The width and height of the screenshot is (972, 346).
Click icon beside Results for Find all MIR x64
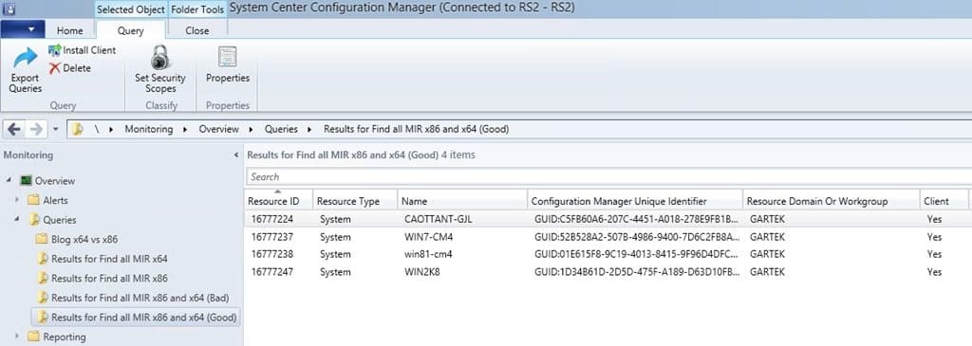pyautogui.click(x=42, y=258)
